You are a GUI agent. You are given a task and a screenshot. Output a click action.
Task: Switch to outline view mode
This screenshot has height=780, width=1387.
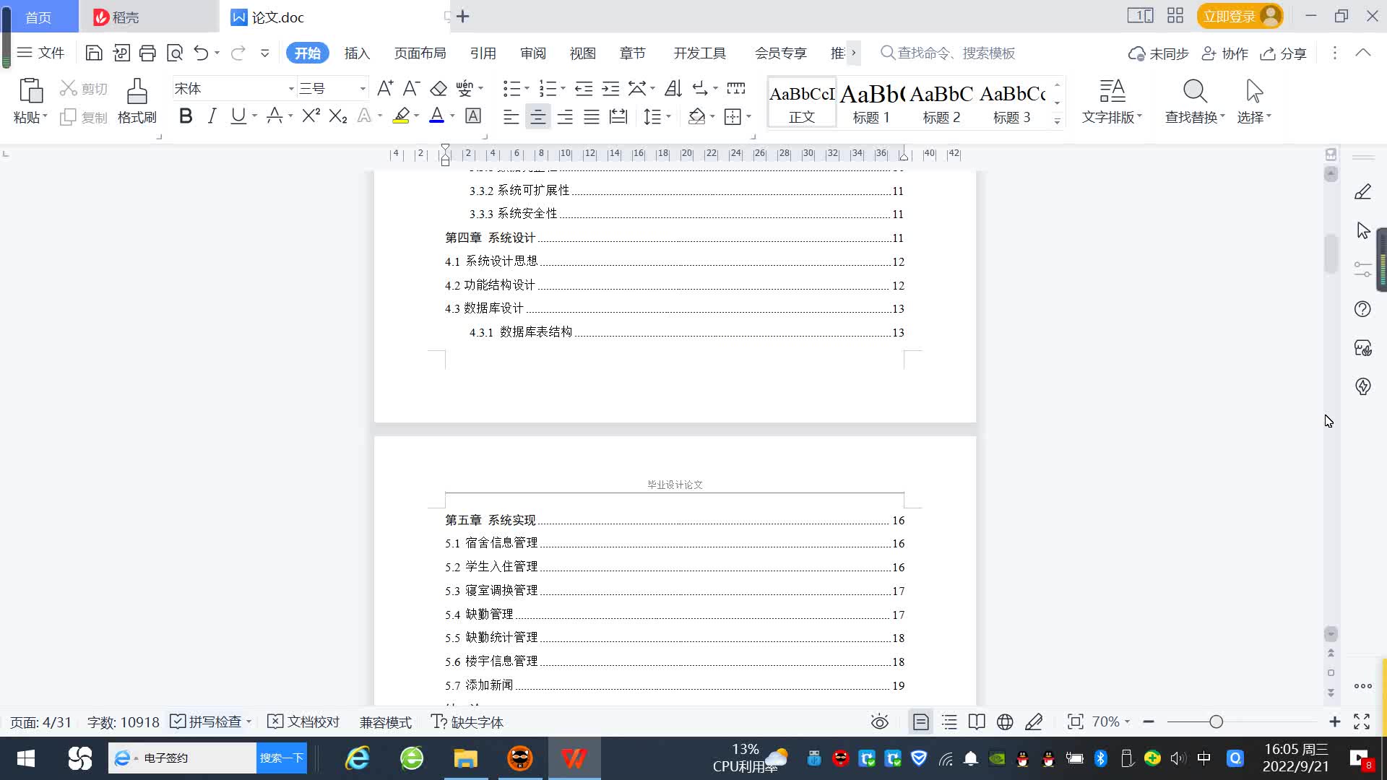pos(949,721)
